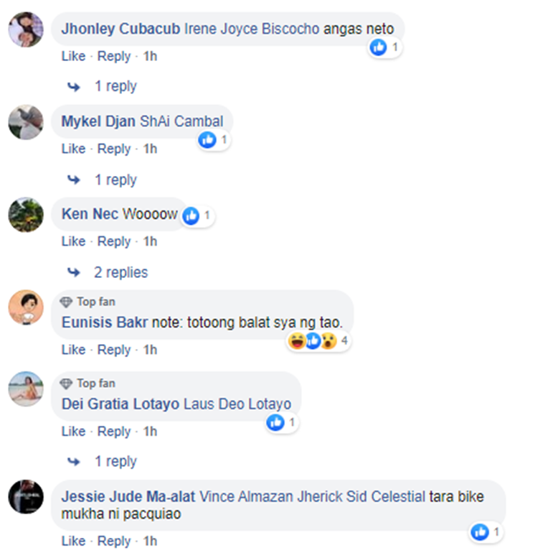538x558 pixels.
Task: Click Jessie Jude Ma-alat's dark avatar
Action: (x=26, y=497)
